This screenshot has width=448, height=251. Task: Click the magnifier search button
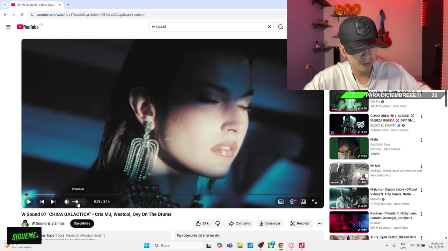pos(281,27)
